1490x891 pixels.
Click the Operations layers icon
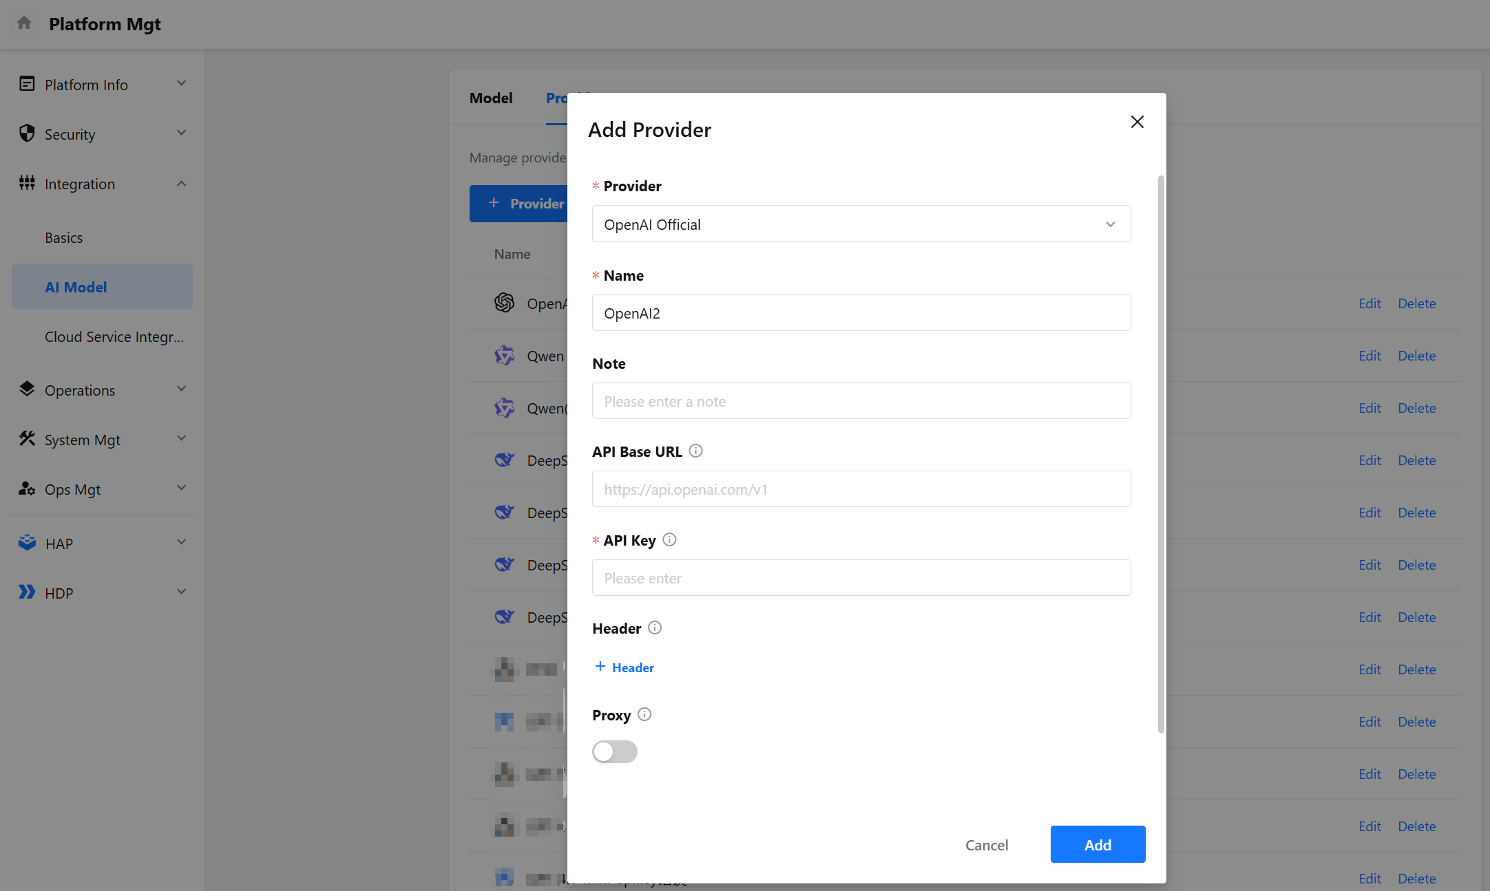tap(27, 389)
